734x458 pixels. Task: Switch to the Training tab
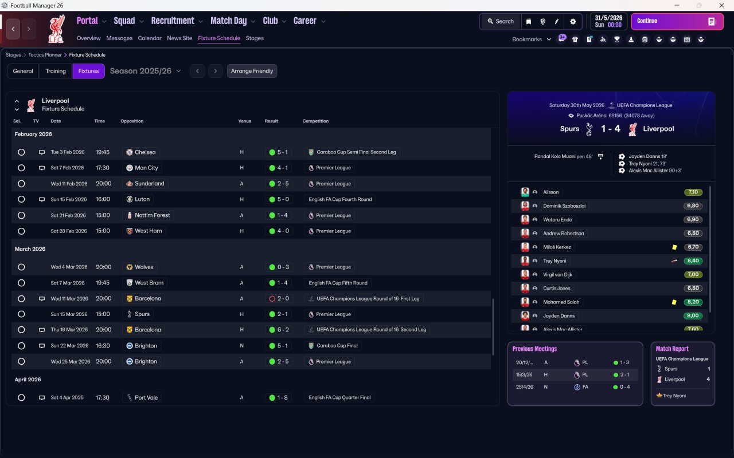pyautogui.click(x=56, y=71)
